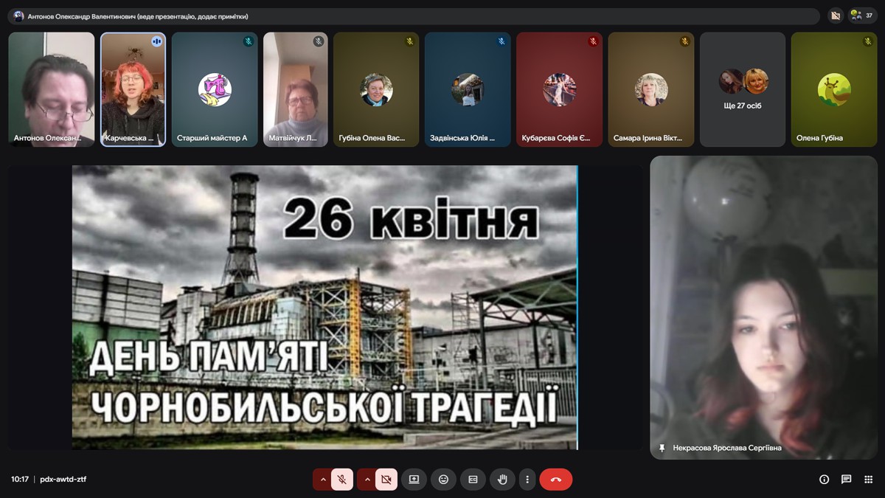Click the shared Chornobyl presentation slide
Viewport: 885px width, 498px height.
click(324, 307)
